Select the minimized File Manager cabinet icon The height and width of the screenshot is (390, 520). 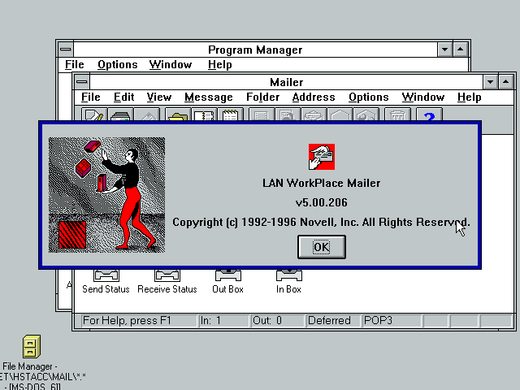32,347
